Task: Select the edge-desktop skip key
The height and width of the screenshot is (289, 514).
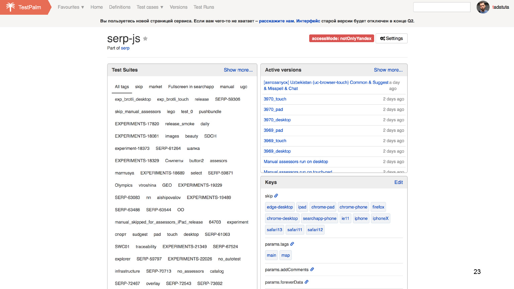Action: [x=280, y=207]
